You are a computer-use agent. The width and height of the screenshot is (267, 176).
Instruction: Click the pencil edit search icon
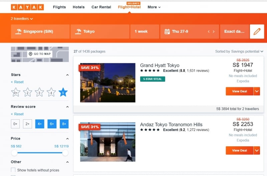(257, 31)
